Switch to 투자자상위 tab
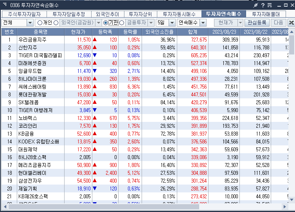Viewport: 295px width, 212px height. tap(140, 14)
